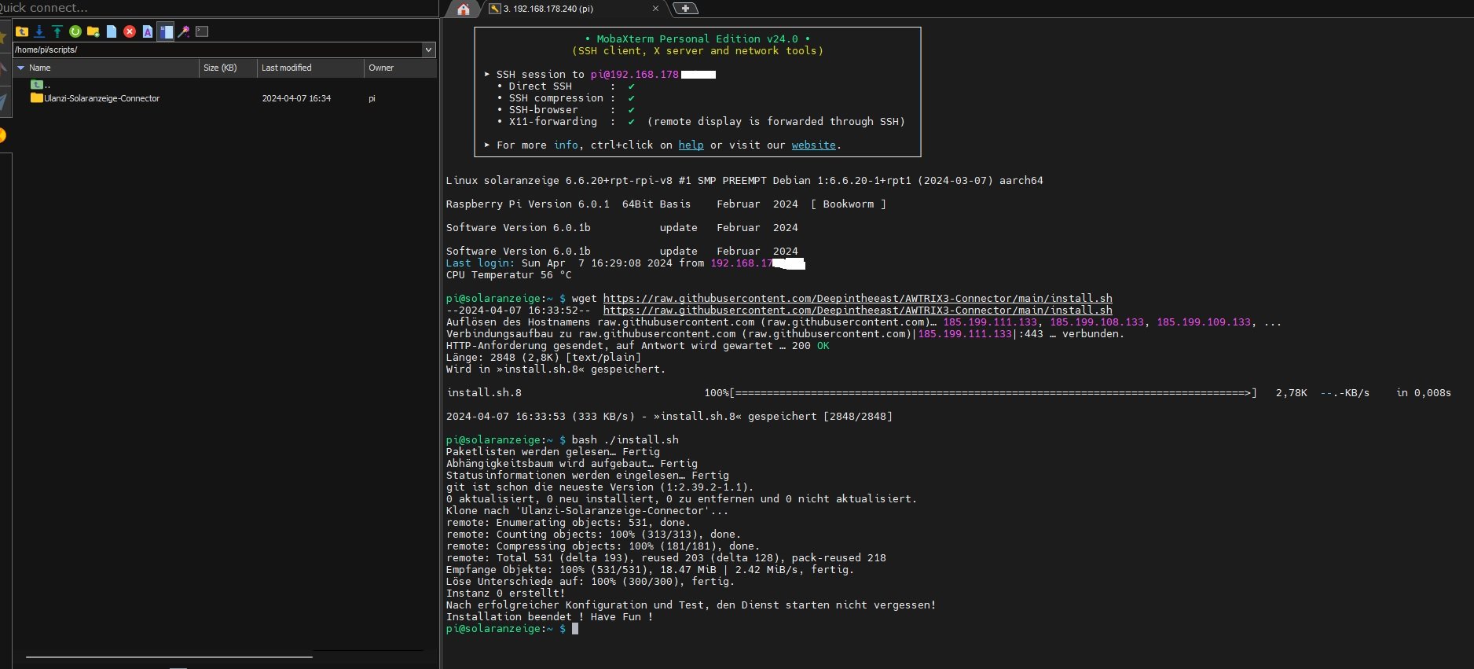Viewport: 1474px width, 669px height.
Task: Click the open terminal here icon
Action: (x=202, y=31)
